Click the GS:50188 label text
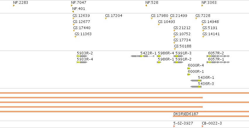This screenshot has height=128, width=249. pos(183,46)
